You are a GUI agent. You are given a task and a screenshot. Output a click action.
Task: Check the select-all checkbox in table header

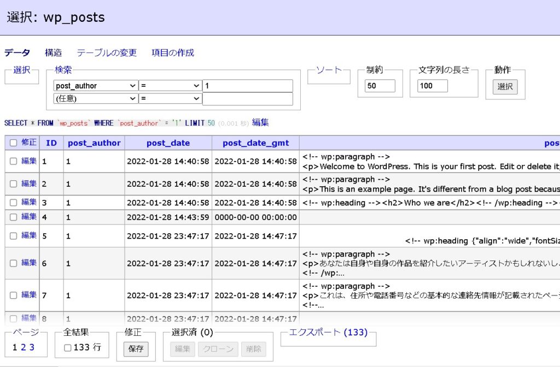tap(14, 143)
